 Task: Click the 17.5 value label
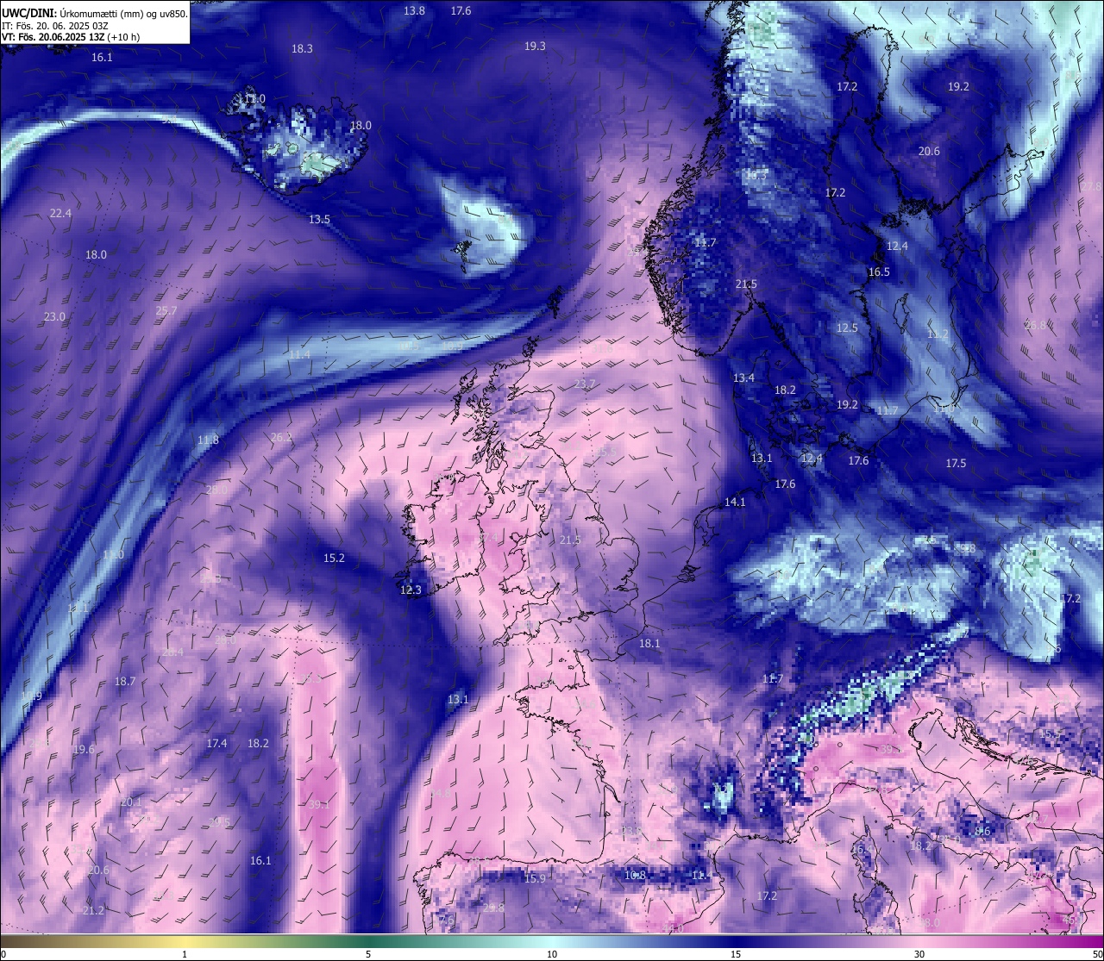coord(956,463)
